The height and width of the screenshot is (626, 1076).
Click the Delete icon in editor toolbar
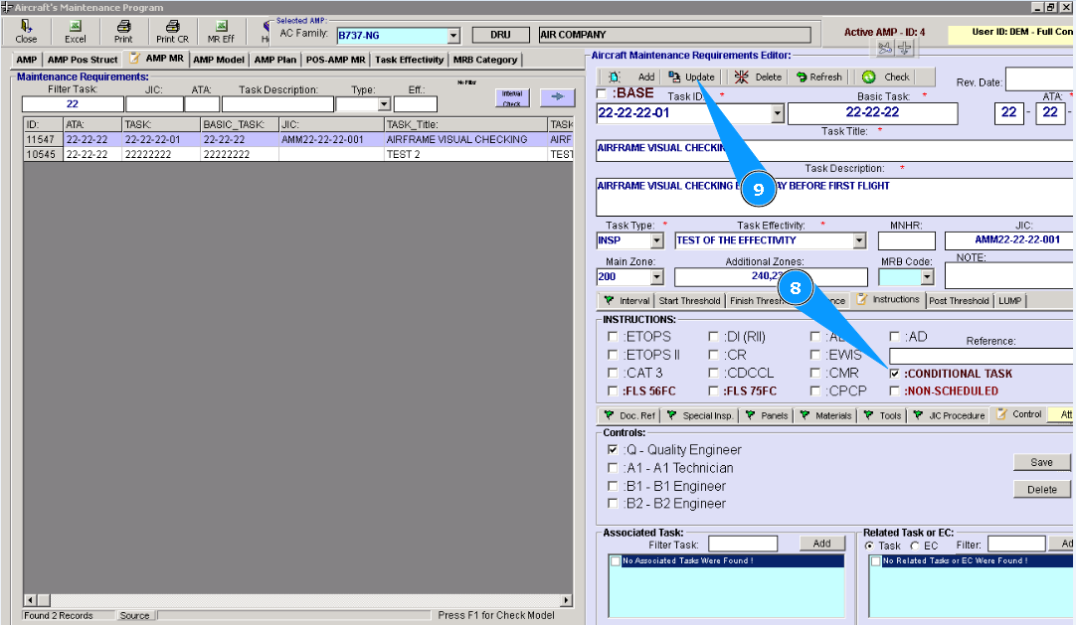(741, 77)
